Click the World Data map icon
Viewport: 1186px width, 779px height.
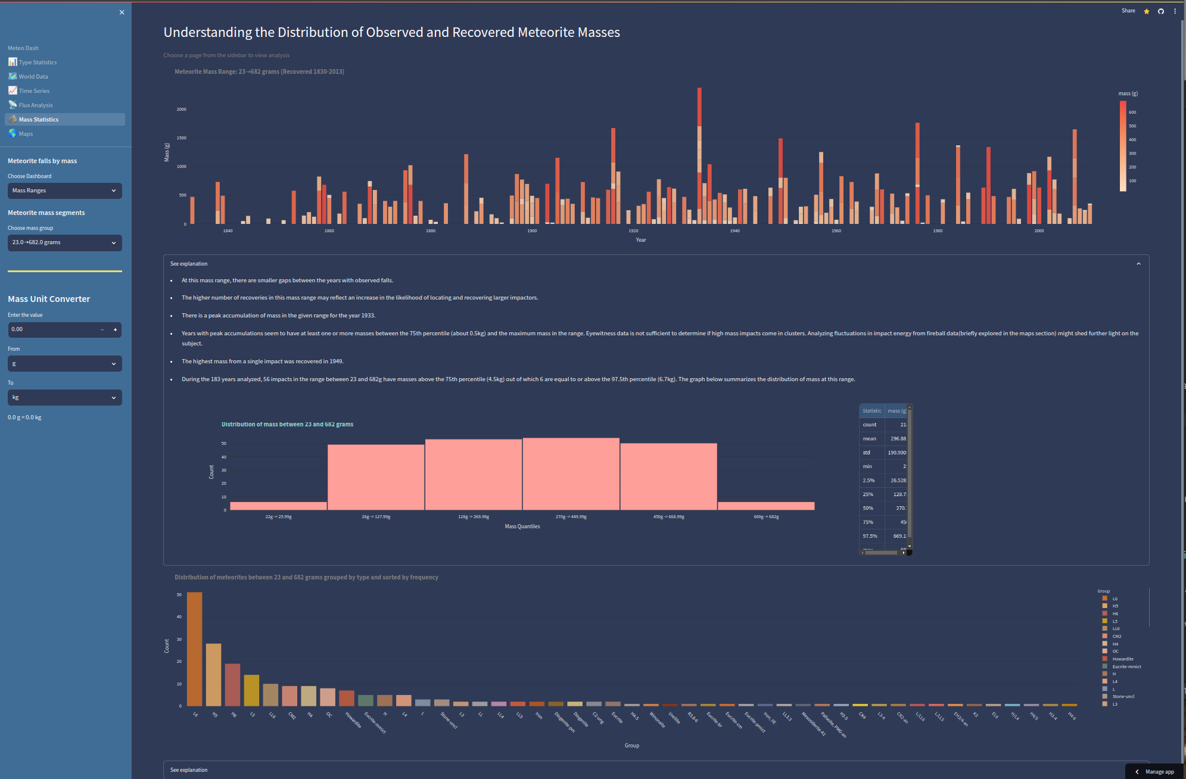(13, 76)
